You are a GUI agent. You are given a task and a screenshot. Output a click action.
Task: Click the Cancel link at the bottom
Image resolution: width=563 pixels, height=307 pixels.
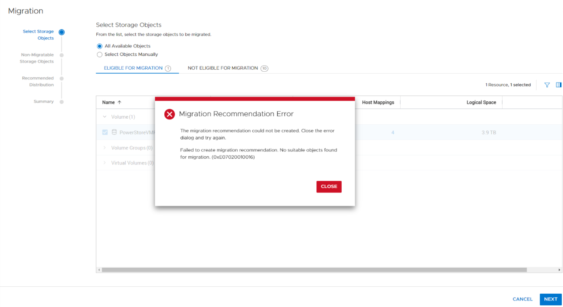[523, 299]
